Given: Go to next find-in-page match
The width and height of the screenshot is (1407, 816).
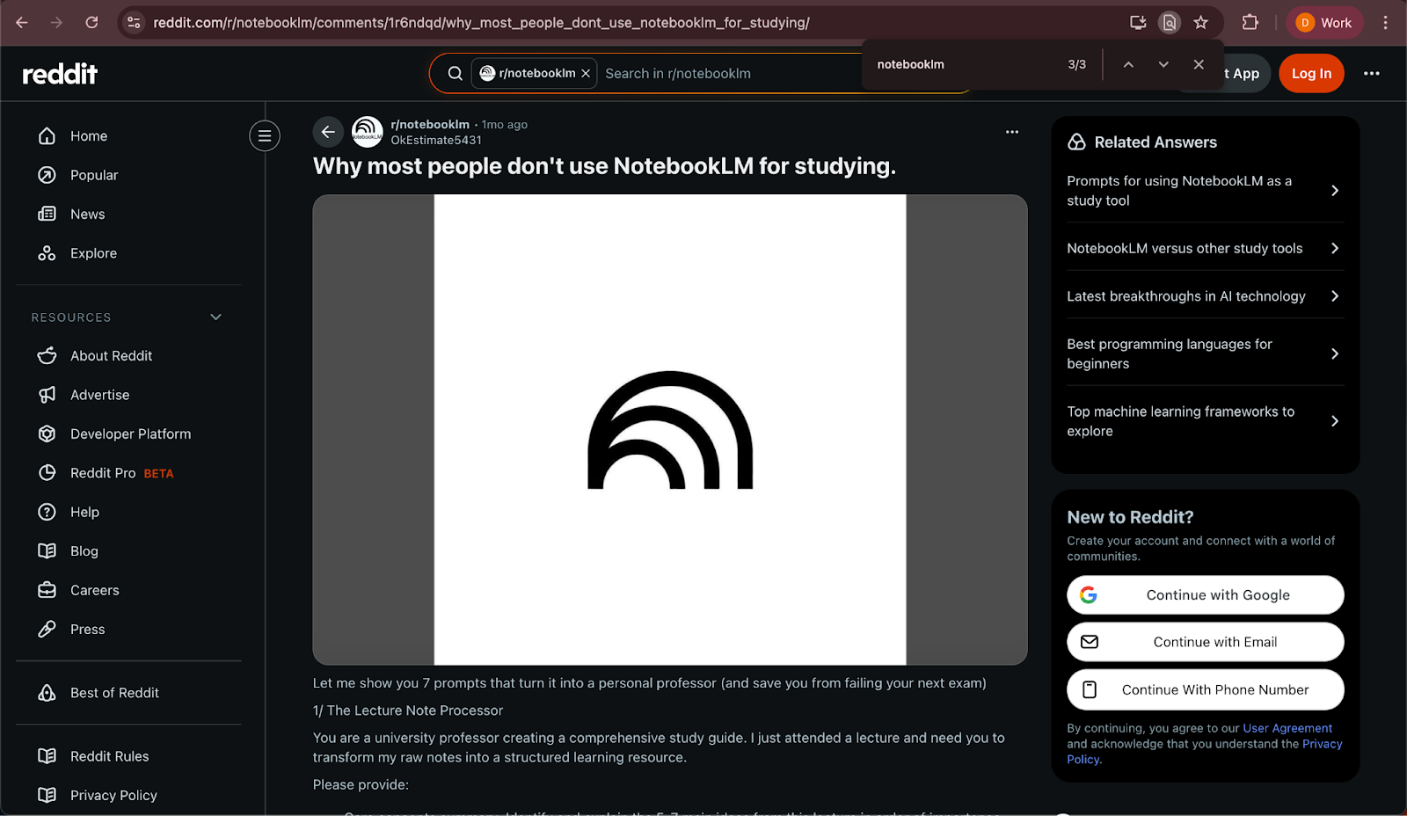Looking at the screenshot, I should tap(1163, 64).
